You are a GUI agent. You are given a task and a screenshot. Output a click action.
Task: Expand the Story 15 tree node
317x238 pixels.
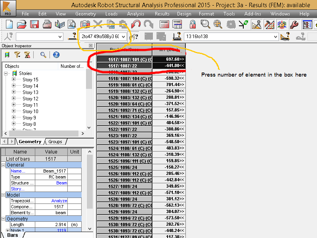point(13,79)
